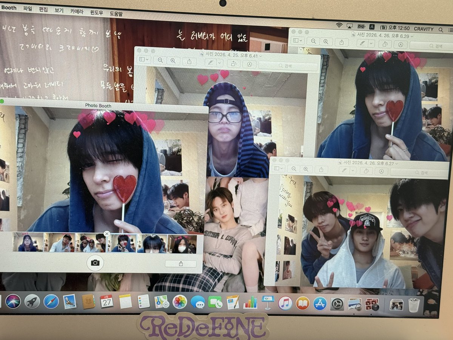The height and width of the screenshot is (340, 453).
Task: Show Markup toolbar in 4. 26. 오후 6.29 window
Action: pyautogui.click(x=400, y=44)
